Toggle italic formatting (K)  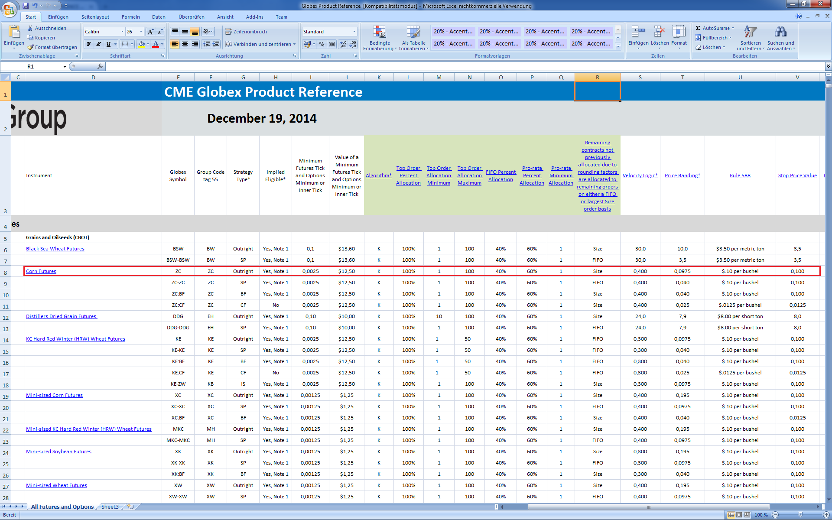pos(98,44)
